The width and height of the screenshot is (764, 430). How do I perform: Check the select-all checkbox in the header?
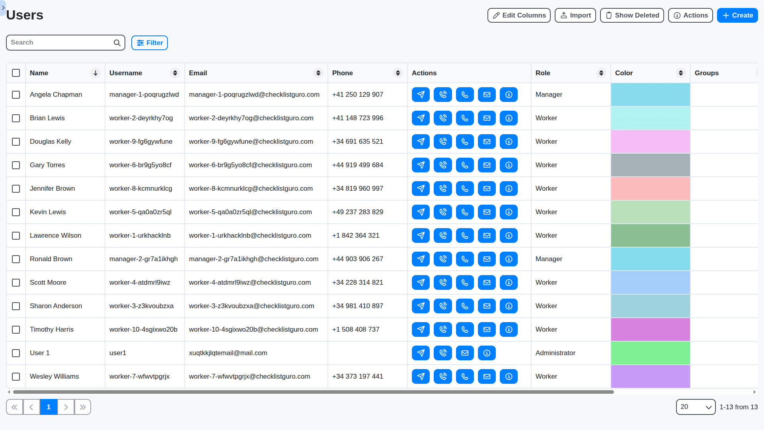(x=16, y=73)
